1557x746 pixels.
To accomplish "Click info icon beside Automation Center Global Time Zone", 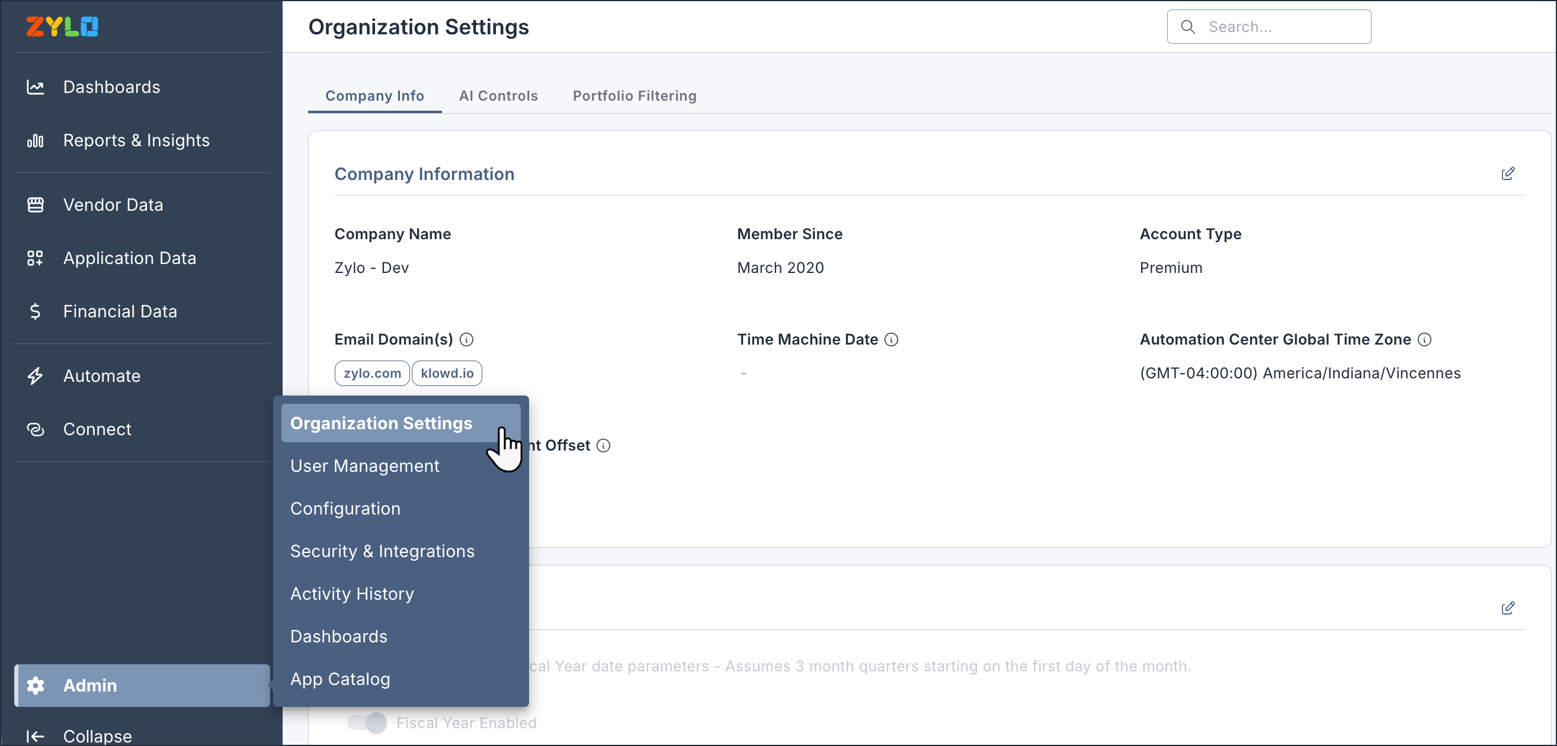I will [x=1424, y=339].
